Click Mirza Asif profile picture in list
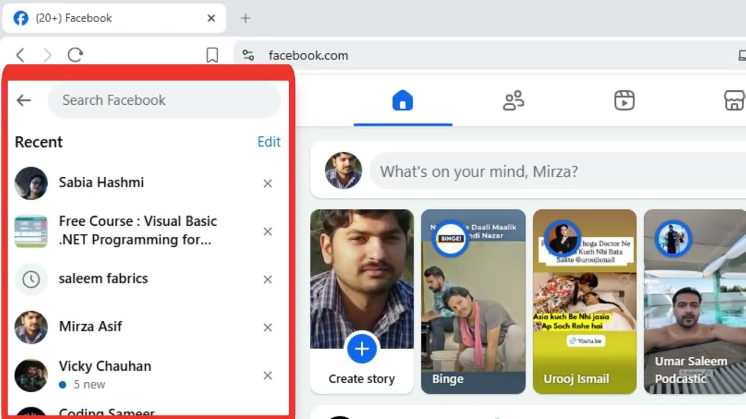This screenshot has width=746, height=419. [x=31, y=327]
